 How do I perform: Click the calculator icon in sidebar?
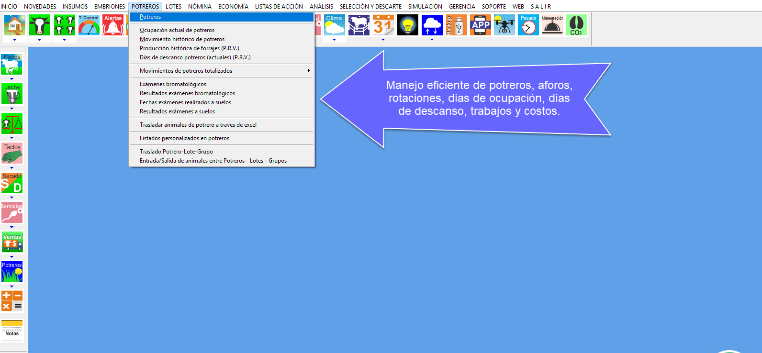click(12, 301)
